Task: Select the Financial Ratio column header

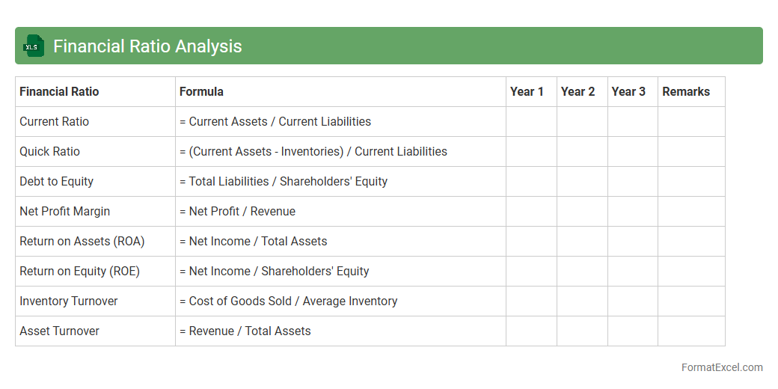Action: pyautogui.click(x=59, y=92)
